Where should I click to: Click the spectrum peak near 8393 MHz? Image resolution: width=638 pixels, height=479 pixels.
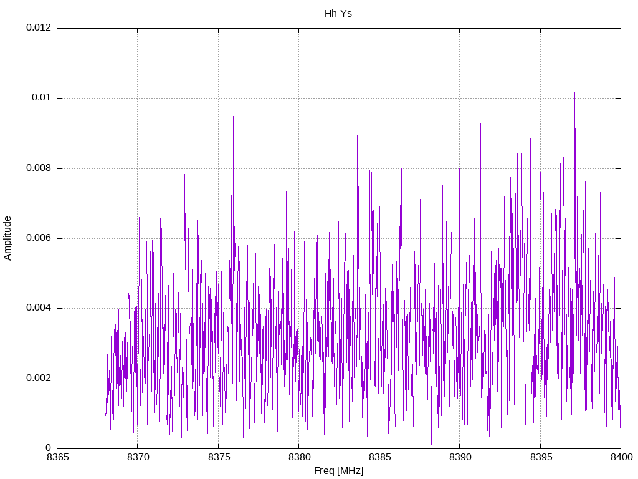click(x=512, y=92)
